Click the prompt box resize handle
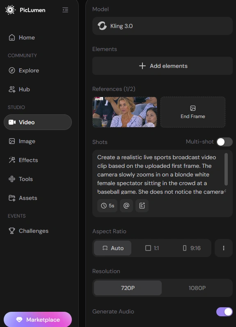The image size is (236, 327). (x=225, y=191)
